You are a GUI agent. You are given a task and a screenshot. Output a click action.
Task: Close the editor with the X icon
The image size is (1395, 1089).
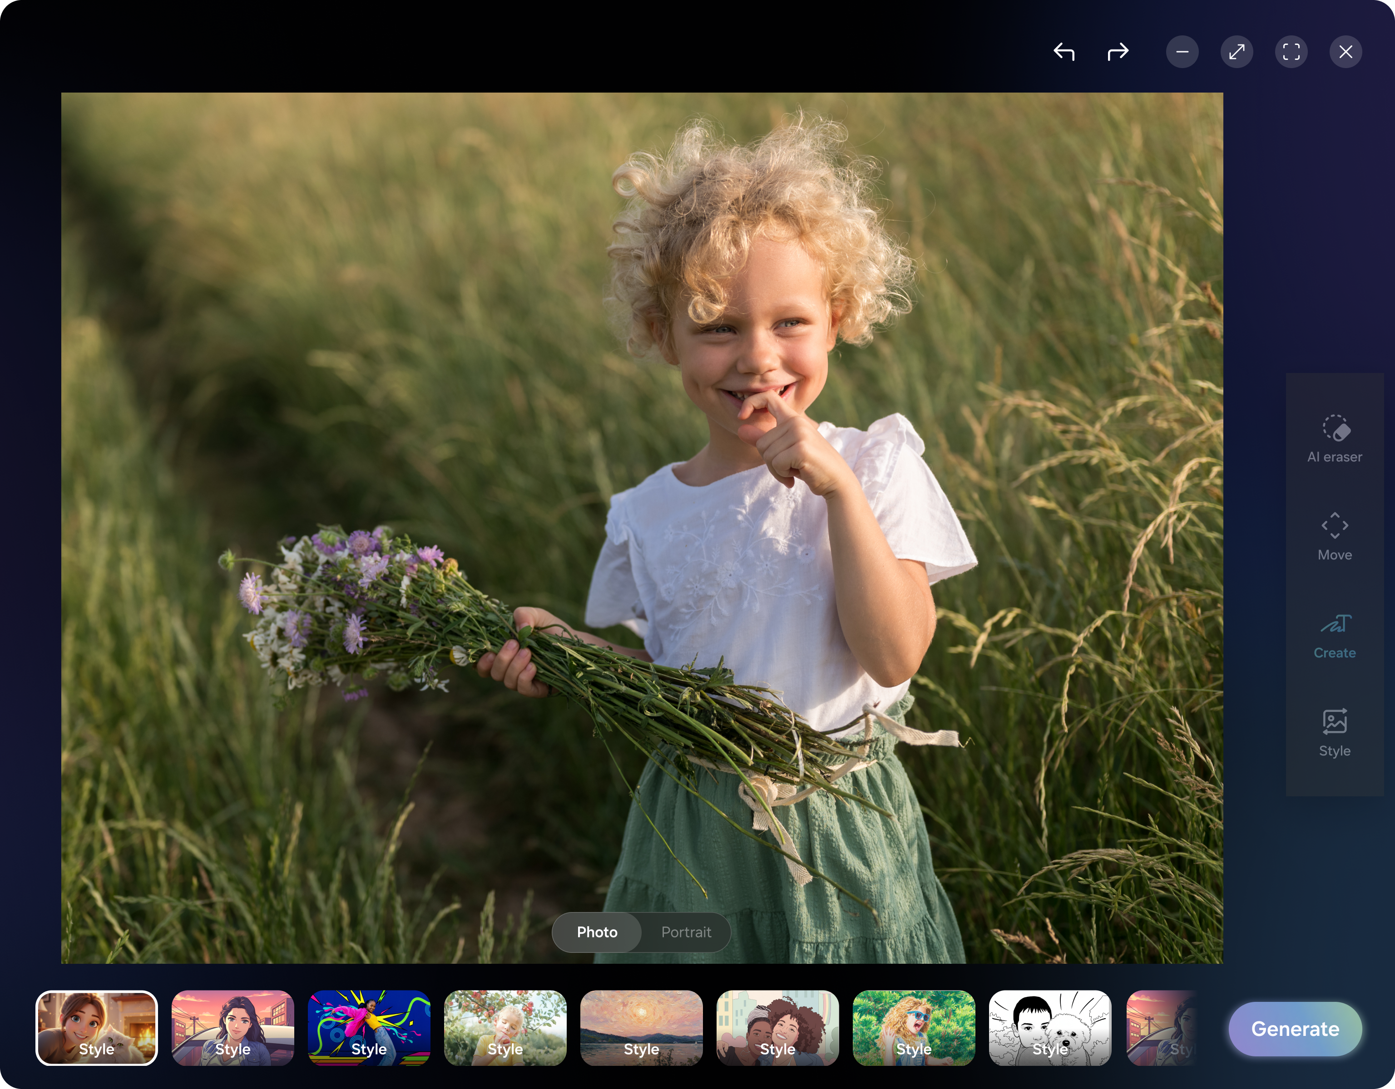1346,52
